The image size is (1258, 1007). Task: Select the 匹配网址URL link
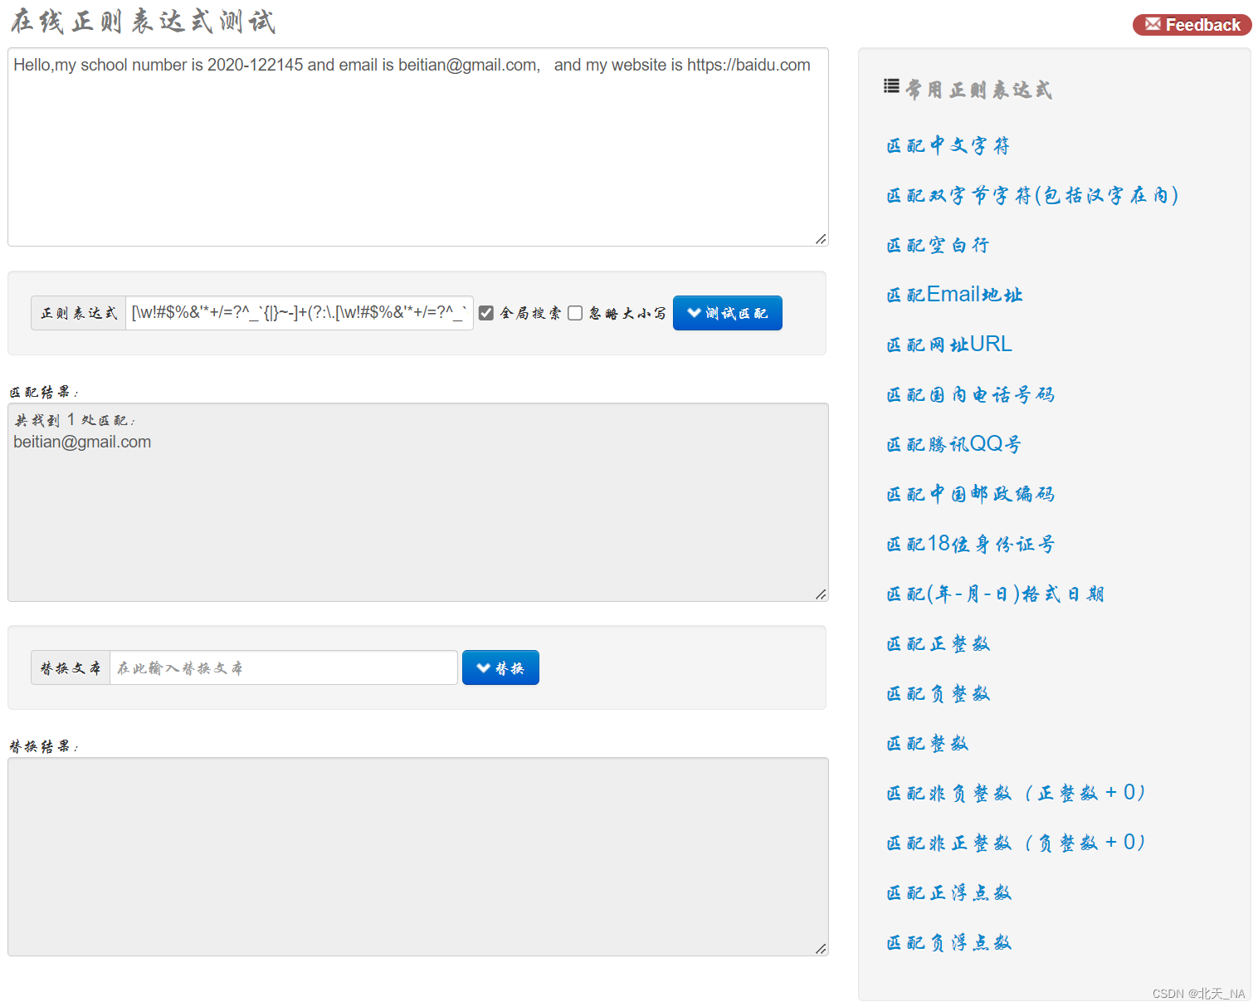pyautogui.click(x=949, y=345)
